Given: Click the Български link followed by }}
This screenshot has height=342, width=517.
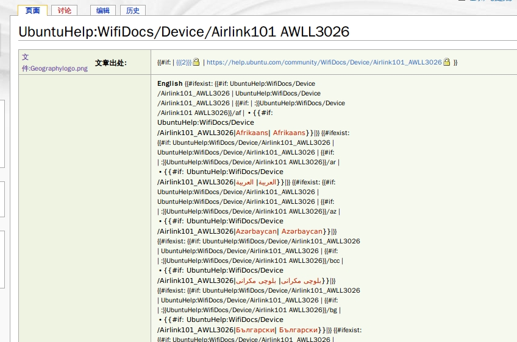Looking at the screenshot, I should click(298, 330).
